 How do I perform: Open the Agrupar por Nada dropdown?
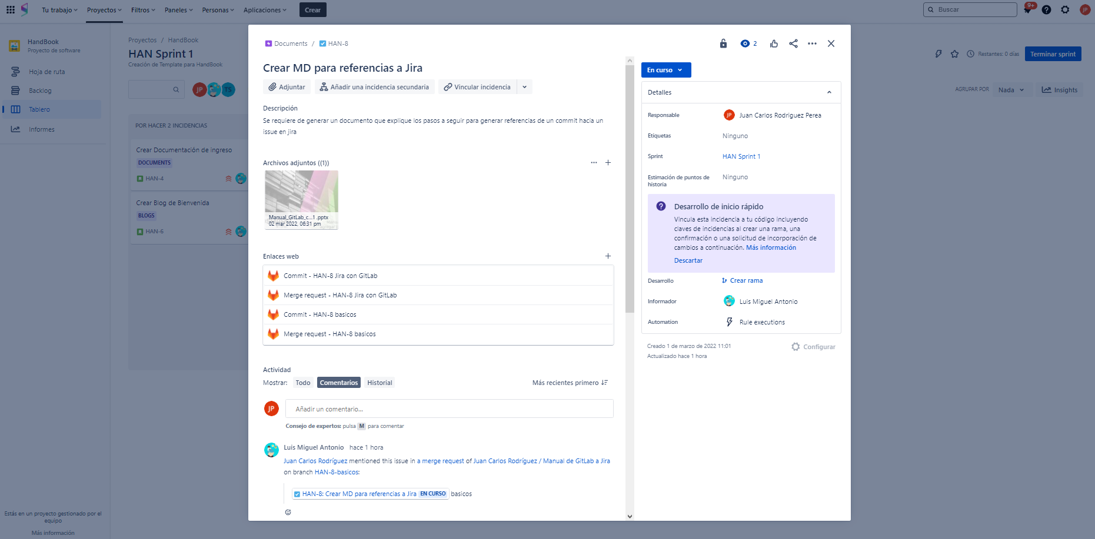tap(1011, 90)
